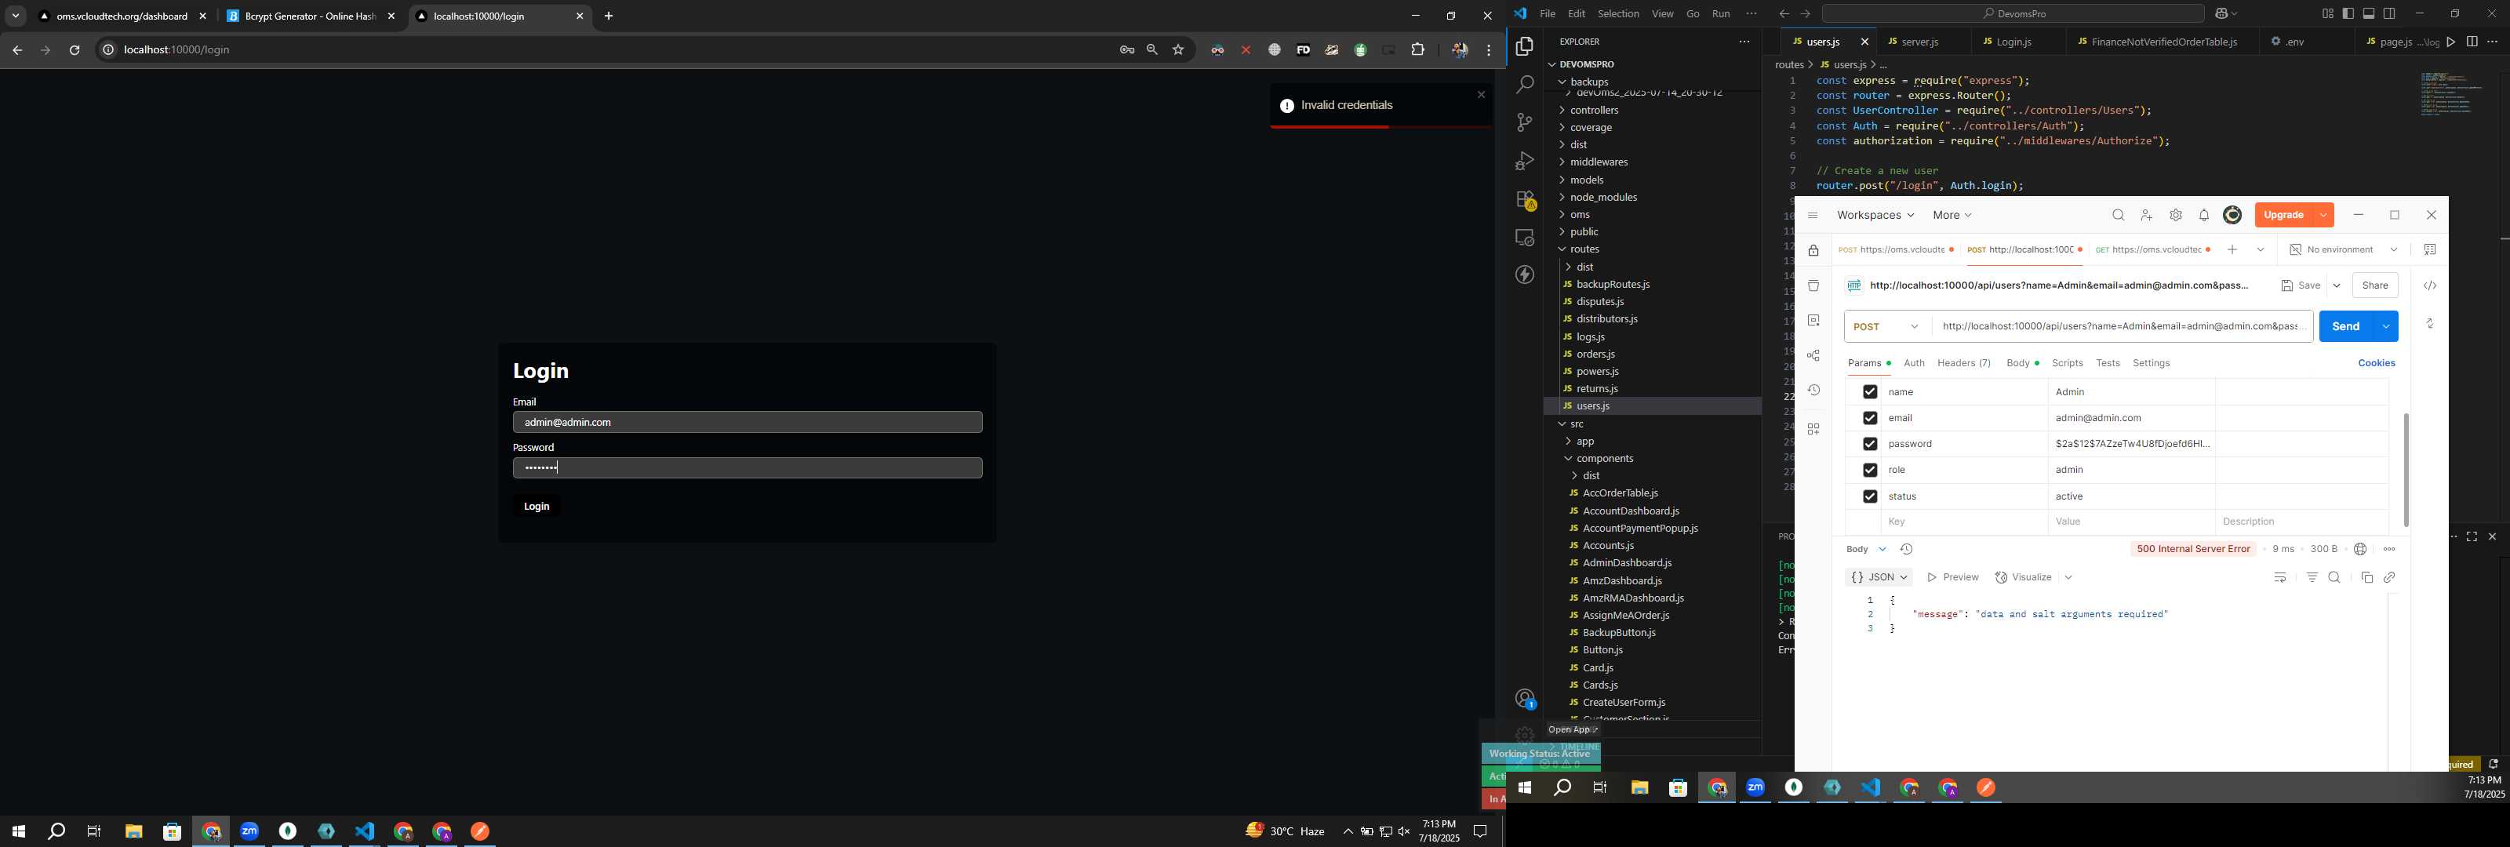
Task: Open the Save options dropdown arrow
Action: pyautogui.click(x=2337, y=285)
